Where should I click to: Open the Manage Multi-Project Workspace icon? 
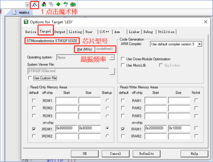coord(51,4)
